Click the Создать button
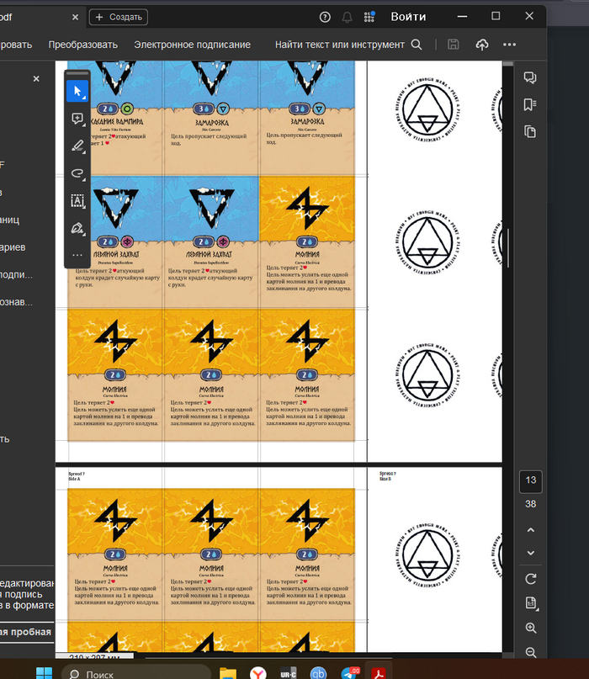 click(x=119, y=17)
